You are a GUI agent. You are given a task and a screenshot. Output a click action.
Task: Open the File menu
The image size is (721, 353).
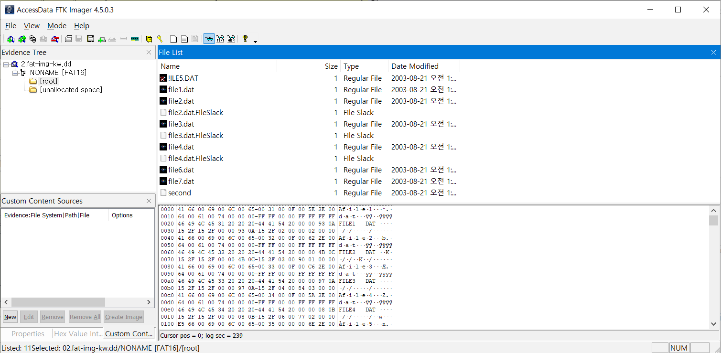pyautogui.click(x=11, y=26)
